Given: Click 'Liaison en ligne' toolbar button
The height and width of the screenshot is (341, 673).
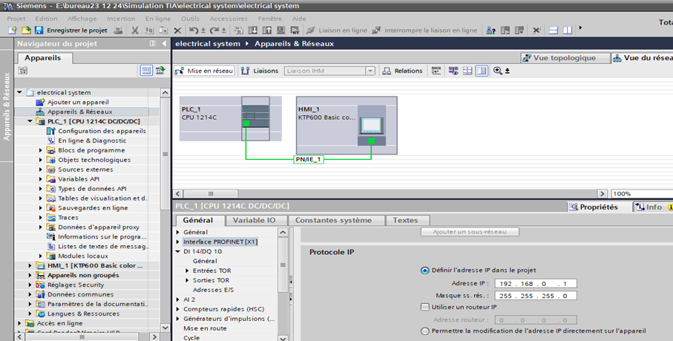Looking at the screenshot, I should (x=338, y=30).
